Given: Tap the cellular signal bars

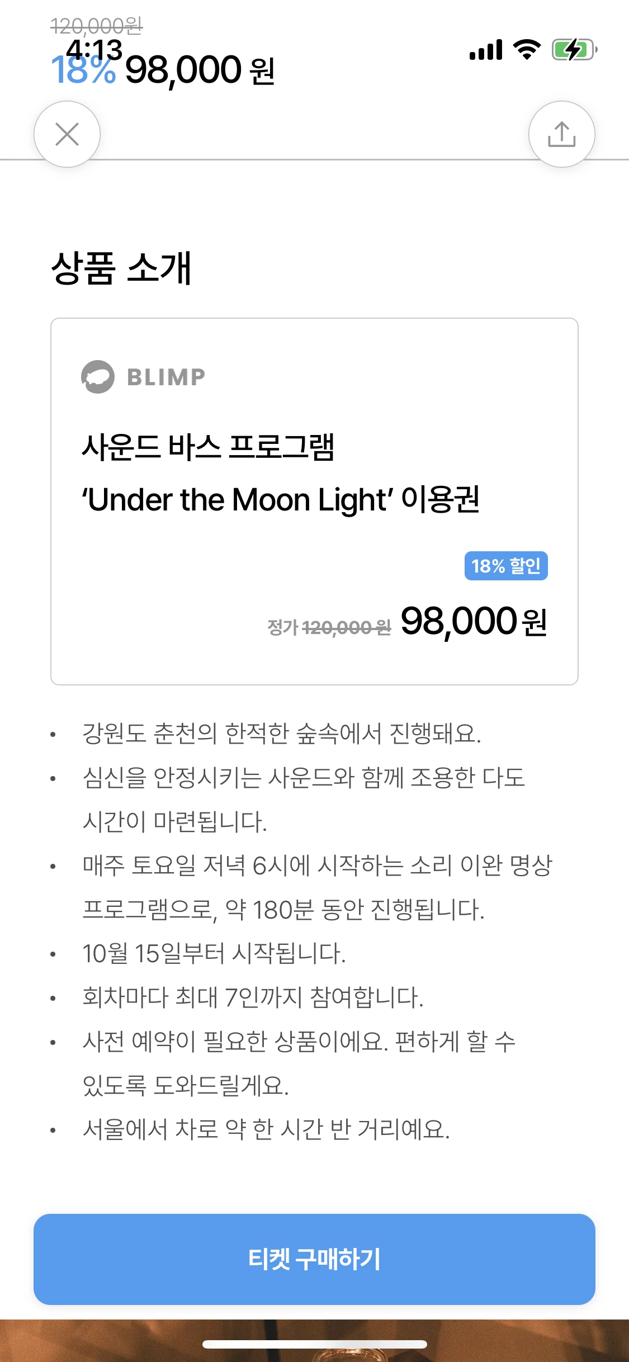Looking at the screenshot, I should pyautogui.click(x=486, y=50).
